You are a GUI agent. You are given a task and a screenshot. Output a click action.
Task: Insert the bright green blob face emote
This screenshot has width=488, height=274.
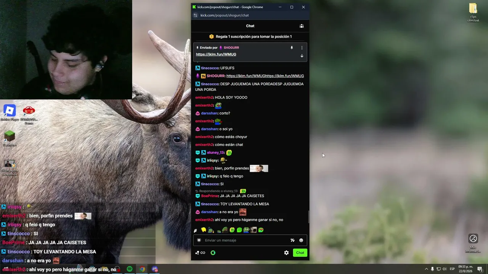coord(239,230)
